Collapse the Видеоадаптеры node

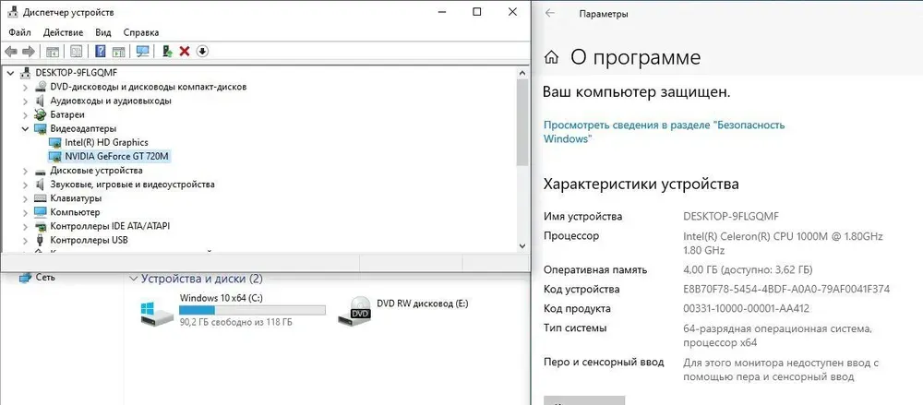pos(25,128)
